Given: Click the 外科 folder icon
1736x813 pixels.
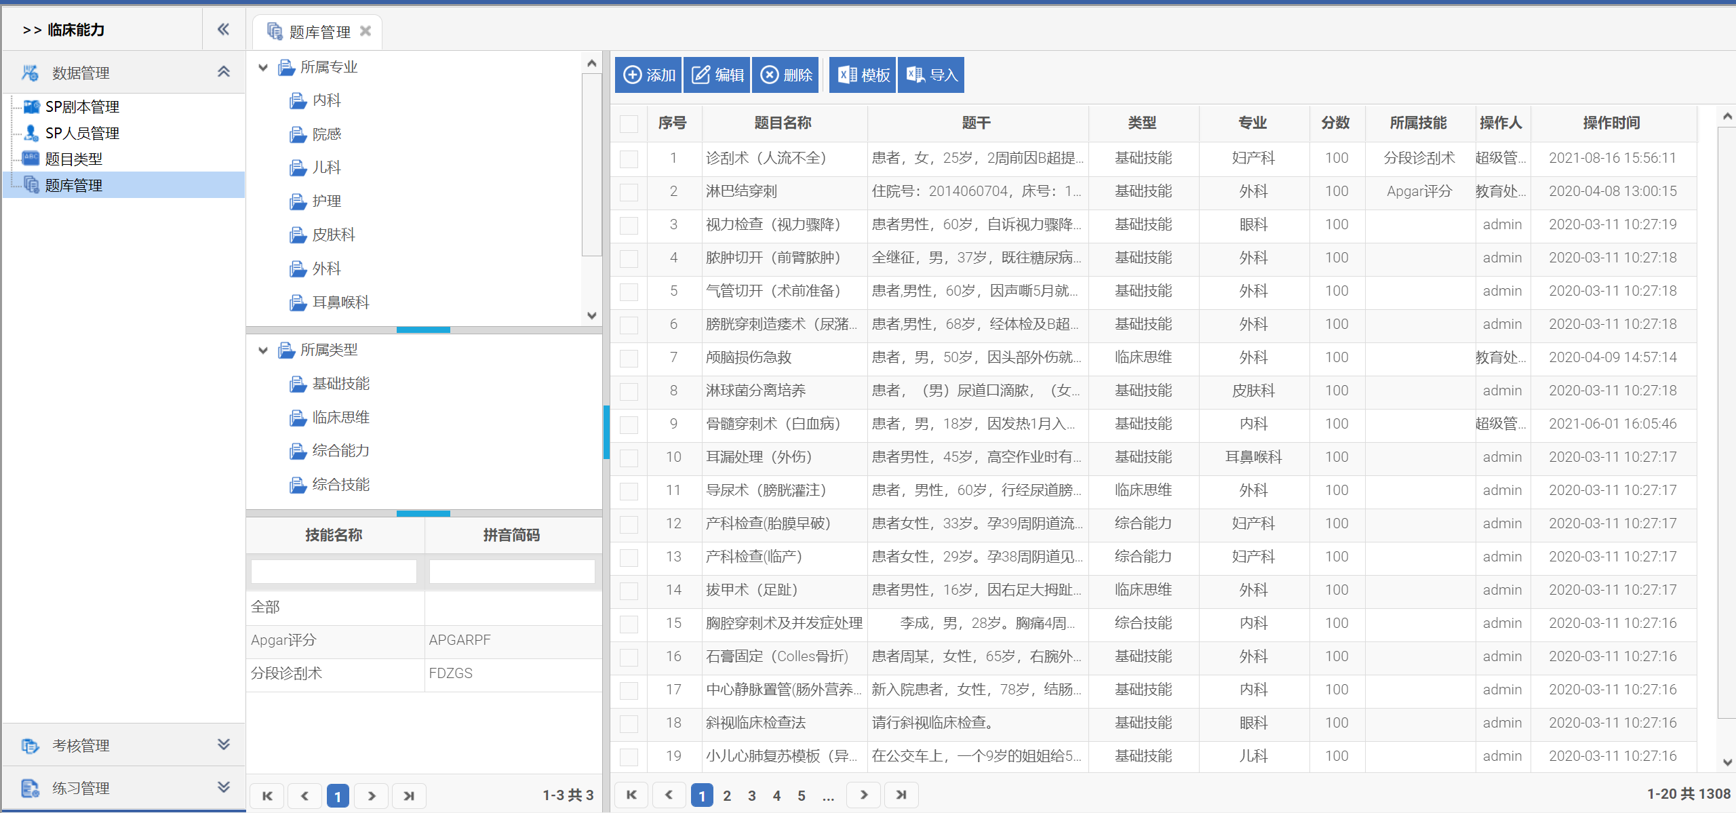Looking at the screenshot, I should point(298,269).
